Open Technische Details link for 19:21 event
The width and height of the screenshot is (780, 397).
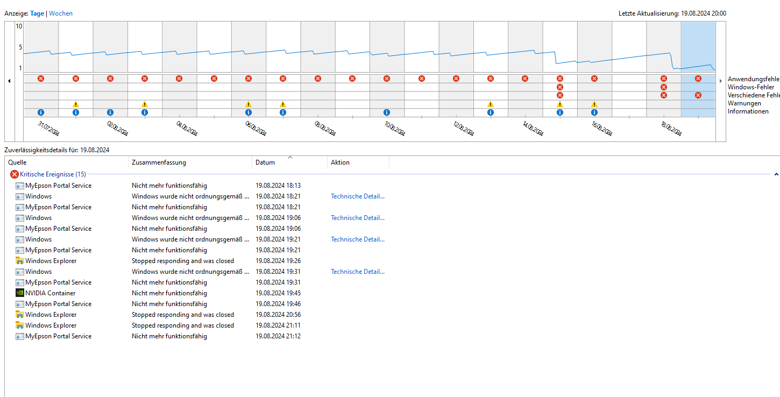click(358, 239)
